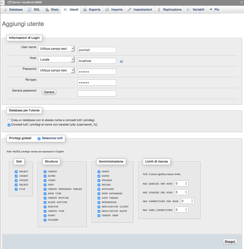Click the Database tab icon
244x249 pixels.
[x=5, y=10]
